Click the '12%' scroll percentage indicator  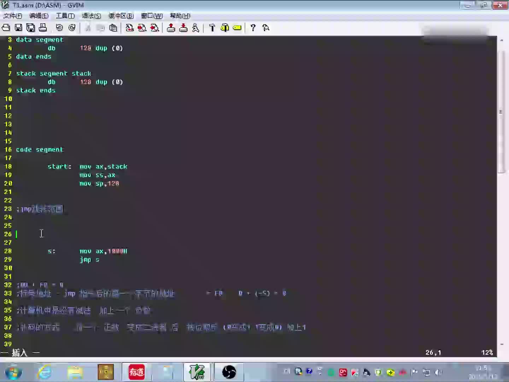(487, 353)
